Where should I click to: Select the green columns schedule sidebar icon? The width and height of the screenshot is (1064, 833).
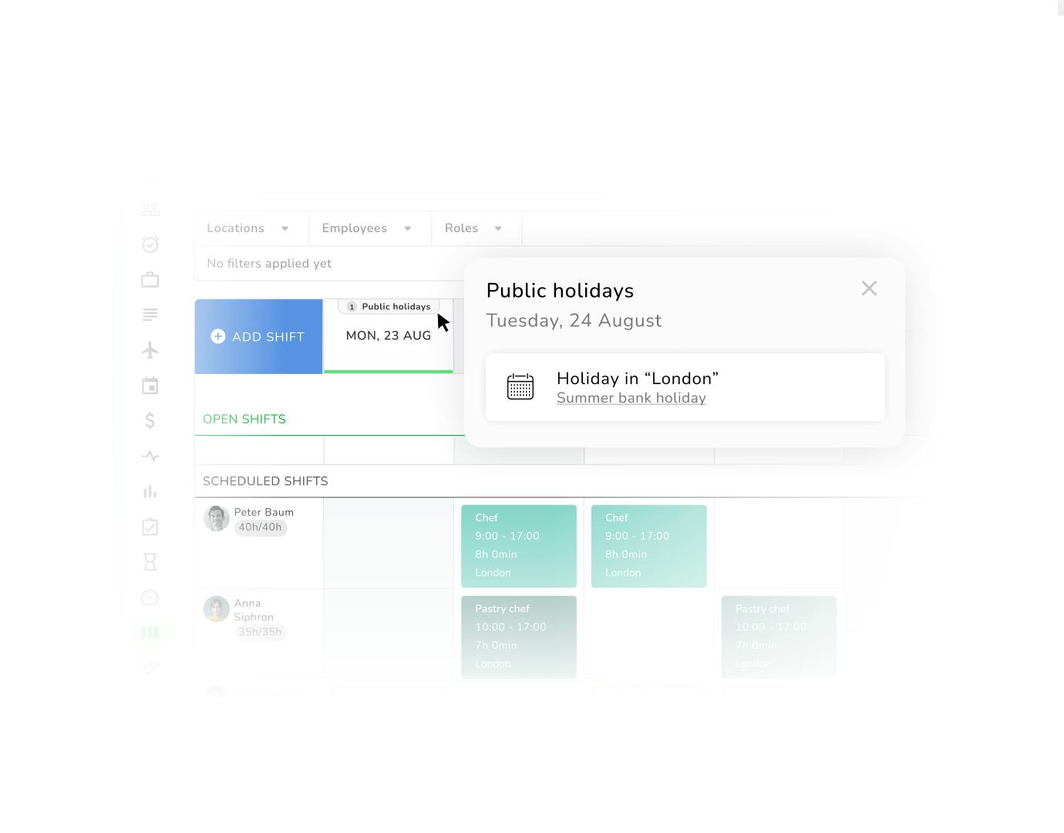(x=150, y=632)
